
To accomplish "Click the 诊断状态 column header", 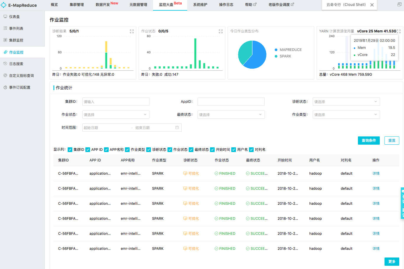I will coord(190,160).
